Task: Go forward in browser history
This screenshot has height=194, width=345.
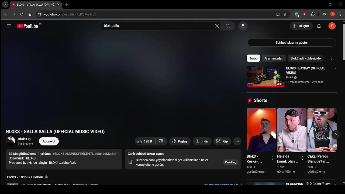Action: coord(14,14)
